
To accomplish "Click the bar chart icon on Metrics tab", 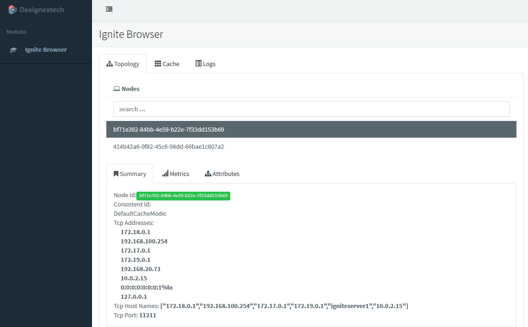I will [166, 174].
